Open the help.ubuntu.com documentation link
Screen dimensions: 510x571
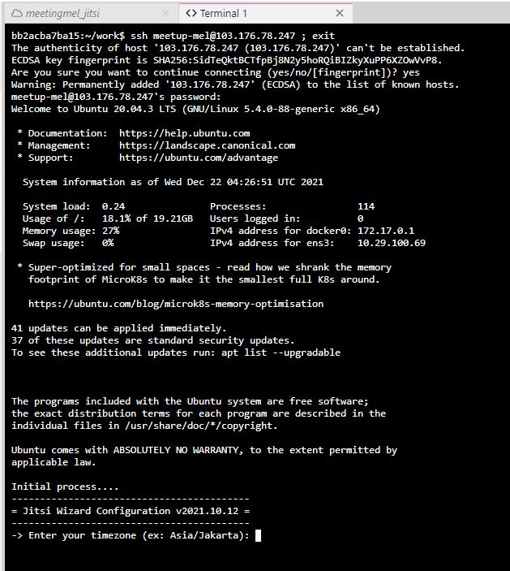click(x=184, y=133)
